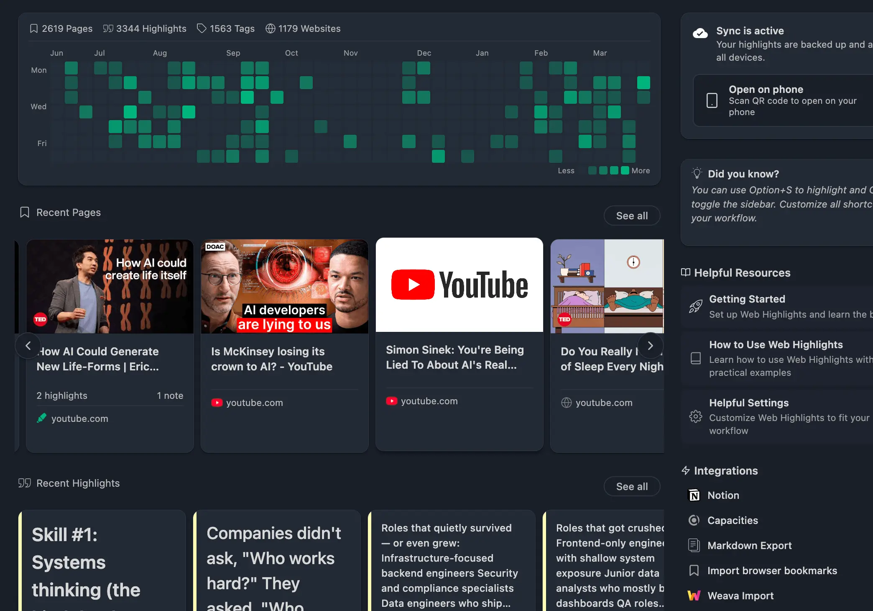Viewport: 873px width, 611px height.
Task: Open the Notion integration icon
Action: click(x=694, y=495)
